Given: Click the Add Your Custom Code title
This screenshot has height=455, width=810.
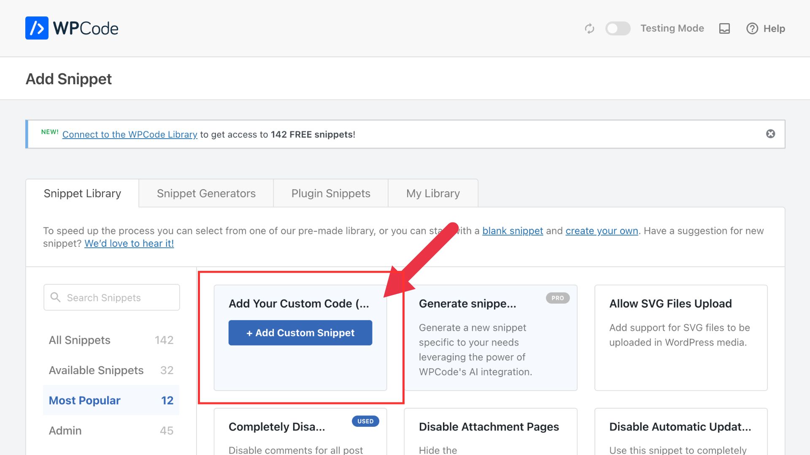Looking at the screenshot, I should 299,304.
